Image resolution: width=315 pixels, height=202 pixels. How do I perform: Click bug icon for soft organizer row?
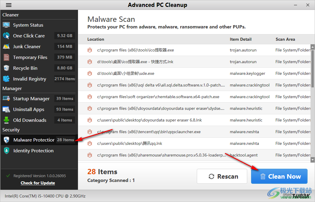90,97
